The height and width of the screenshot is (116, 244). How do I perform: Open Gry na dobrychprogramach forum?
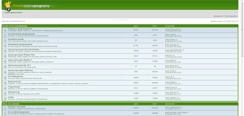[x=19, y=112]
